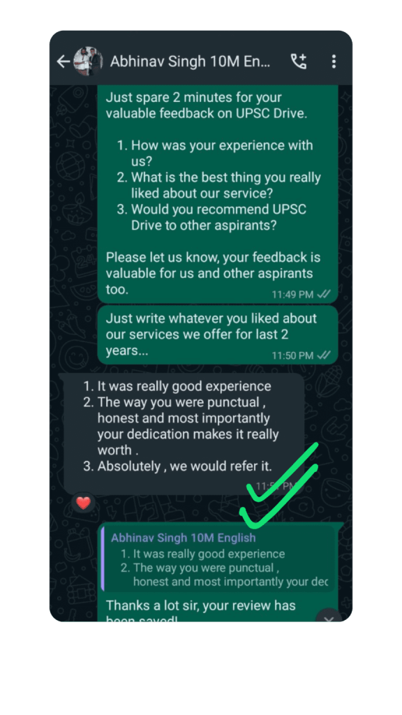Open contact info for Abhinav Singh 10M En...

click(190, 61)
